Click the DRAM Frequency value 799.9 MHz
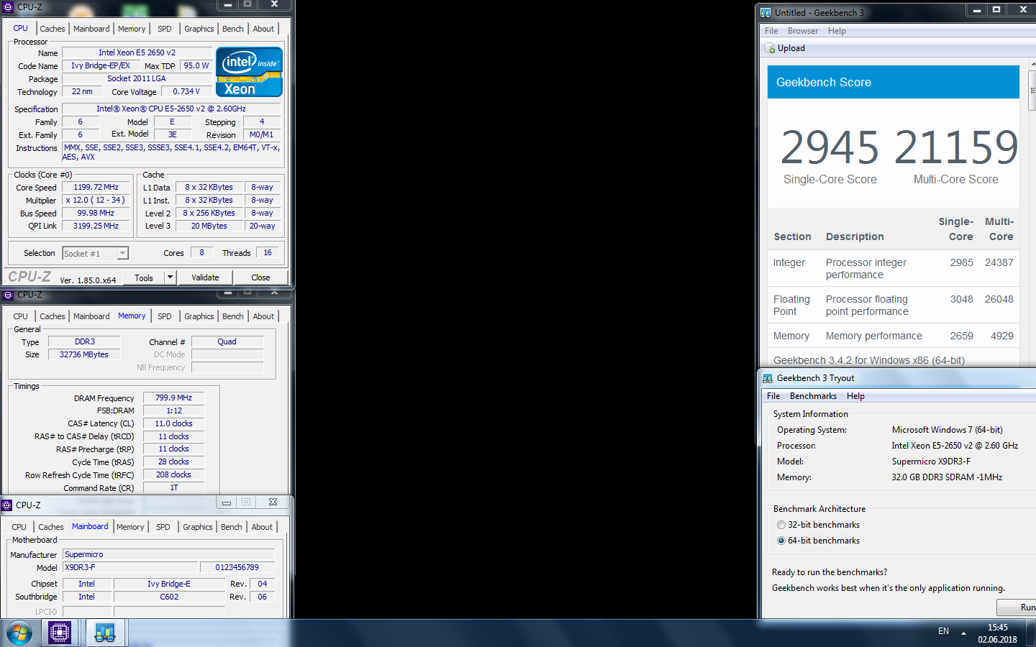The image size is (1036, 647). click(173, 398)
